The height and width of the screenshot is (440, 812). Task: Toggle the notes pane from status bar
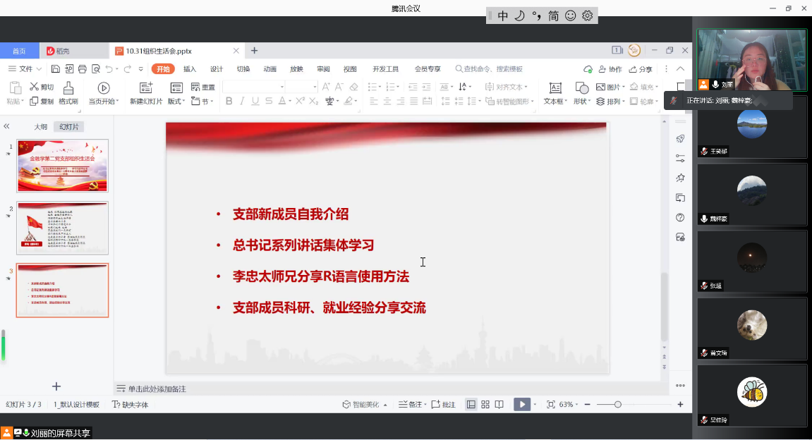(x=410, y=405)
